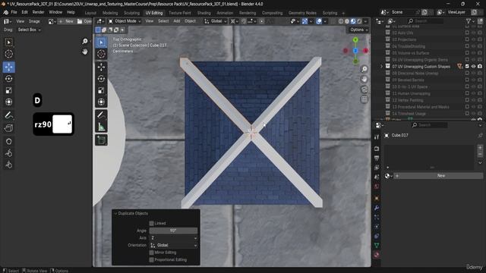This screenshot has height=273, width=486.
Task: Switch to the Geometry Nodes workspace tab
Action: [302, 13]
